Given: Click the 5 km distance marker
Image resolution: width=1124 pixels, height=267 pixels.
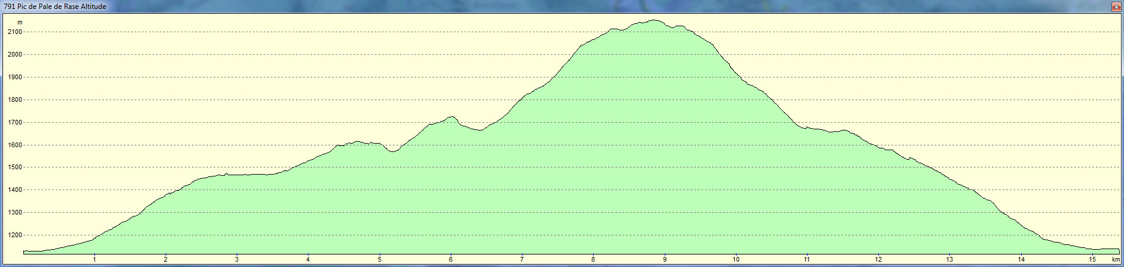Looking at the screenshot, I should point(380,259).
